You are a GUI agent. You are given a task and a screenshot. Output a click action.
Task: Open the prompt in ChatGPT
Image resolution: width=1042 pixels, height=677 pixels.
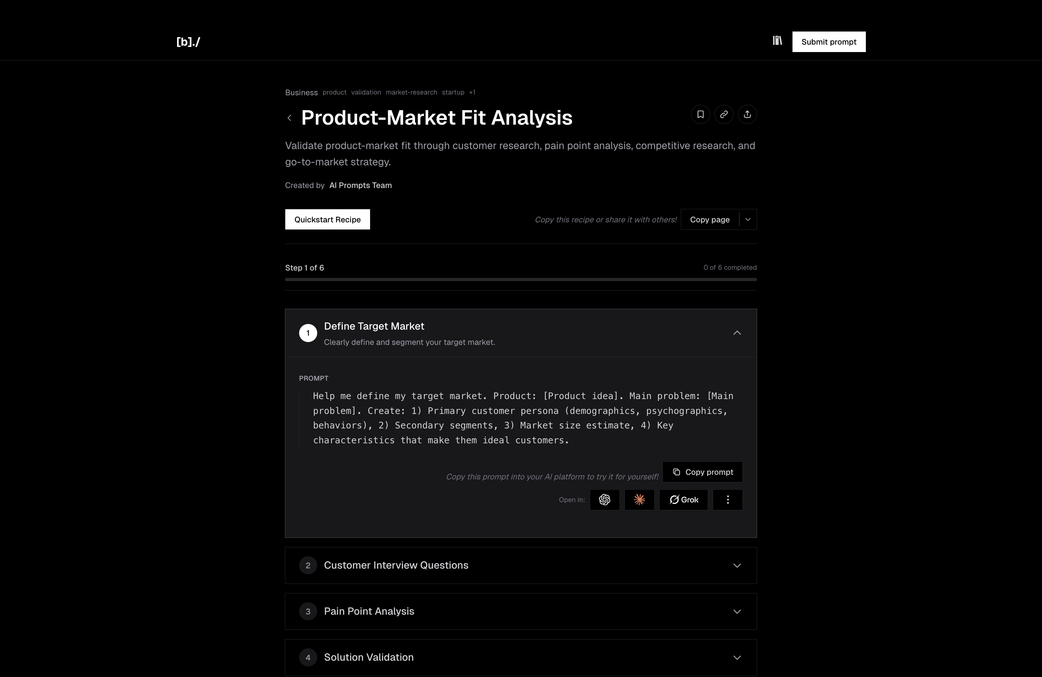(x=605, y=500)
